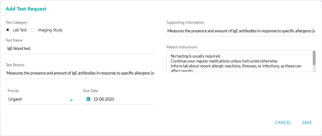This screenshot has width=322, height=136.
Task: Click the Patient Instructions scrollbar thumb
Action: point(314,58)
